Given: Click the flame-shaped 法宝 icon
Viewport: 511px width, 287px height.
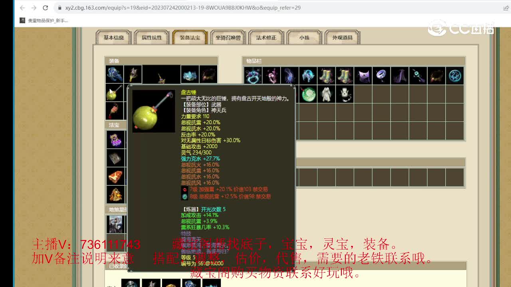Looking at the screenshot, I should [116, 176].
